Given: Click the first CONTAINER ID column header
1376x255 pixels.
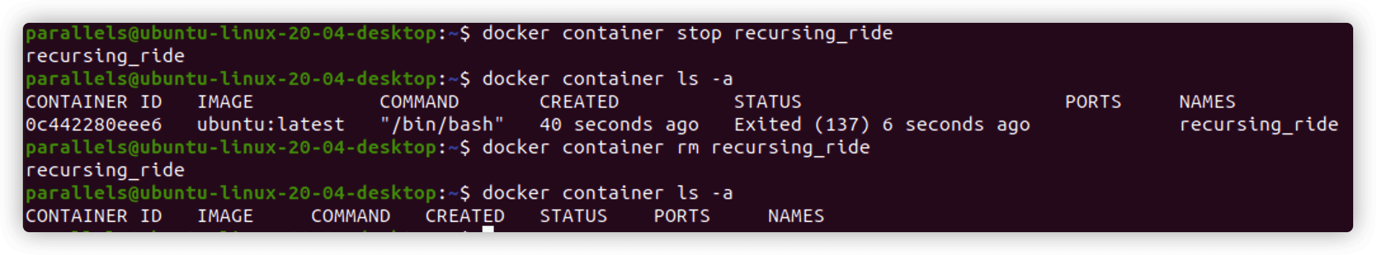Looking at the screenshot, I should coord(94,101).
